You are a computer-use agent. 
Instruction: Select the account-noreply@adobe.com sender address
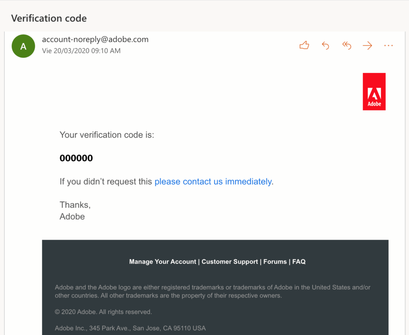pyautogui.click(x=95, y=39)
